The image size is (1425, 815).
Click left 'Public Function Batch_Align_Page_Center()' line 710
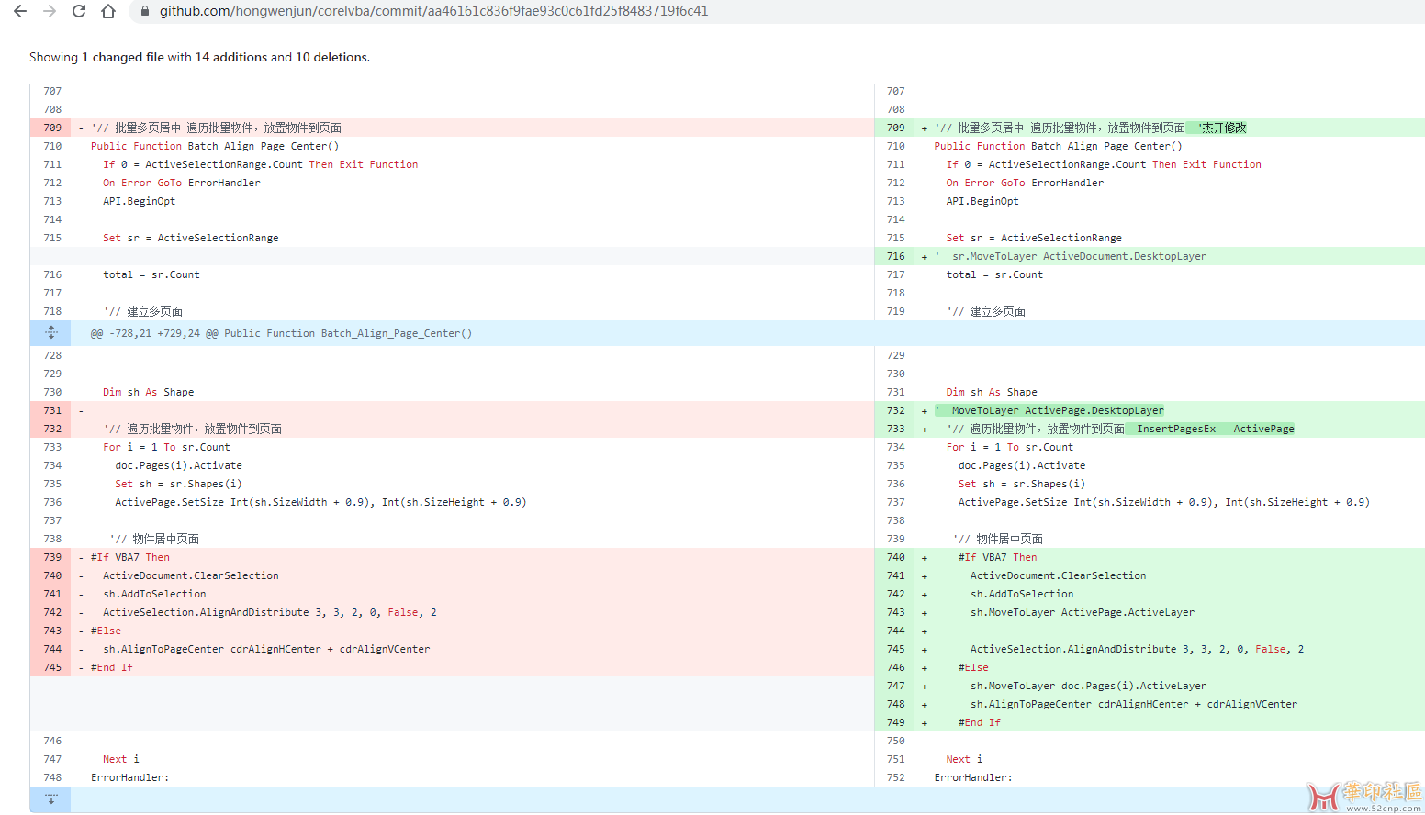pyautogui.click(x=215, y=146)
